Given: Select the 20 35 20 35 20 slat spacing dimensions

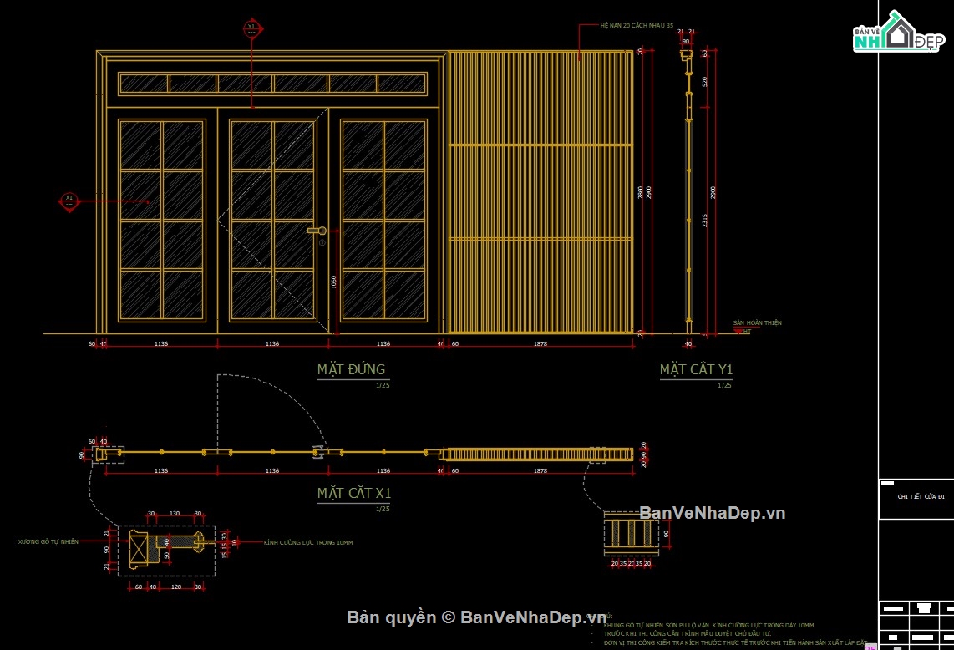Looking at the screenshot, I should [631, 564].
